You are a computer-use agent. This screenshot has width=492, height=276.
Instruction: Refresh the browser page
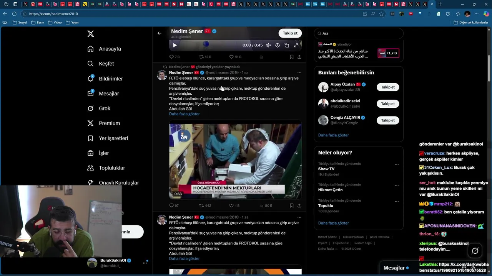[14, 14]
